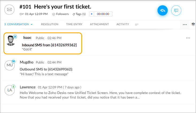
Task: Open Lawrence's truncated welcome message
Action: (100, 95)
